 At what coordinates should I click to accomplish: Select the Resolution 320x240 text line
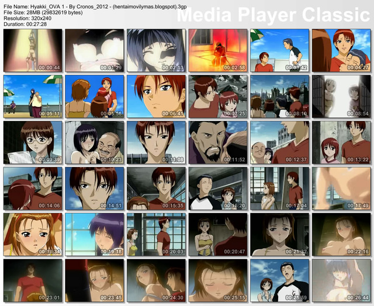(x=27, y=18)
